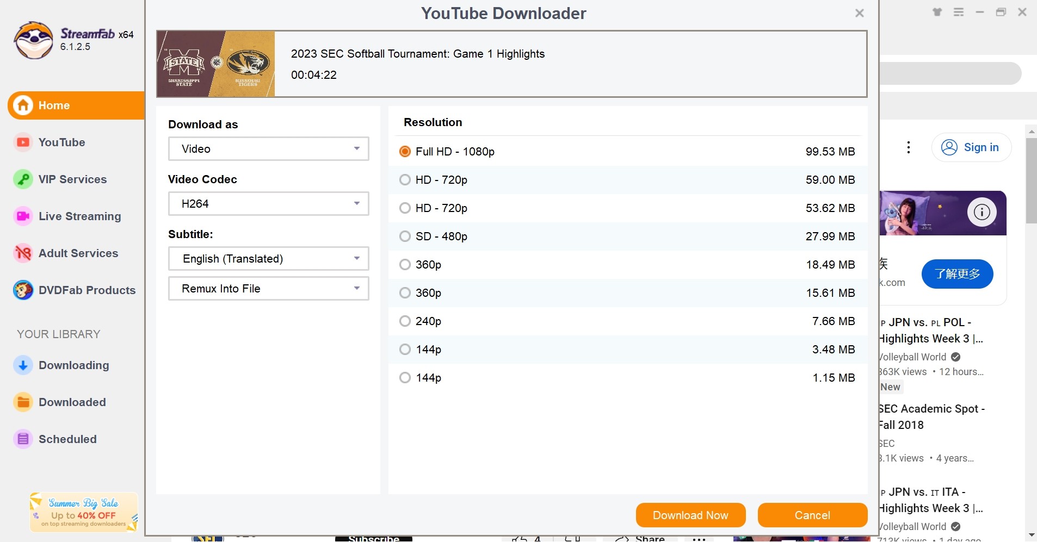Click the 00:04:22 duration text
The height and width of the screenshot is (542, 1037).
click(x=314, y=75)
